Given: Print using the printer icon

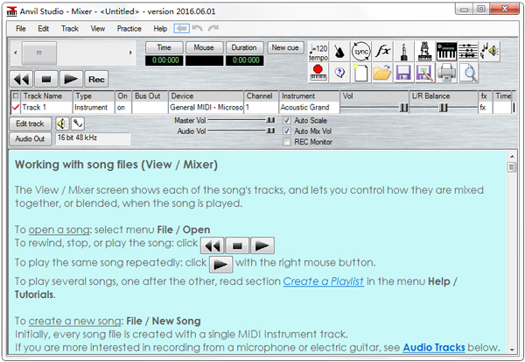Looking at the screenshot, I should (446, 73).
